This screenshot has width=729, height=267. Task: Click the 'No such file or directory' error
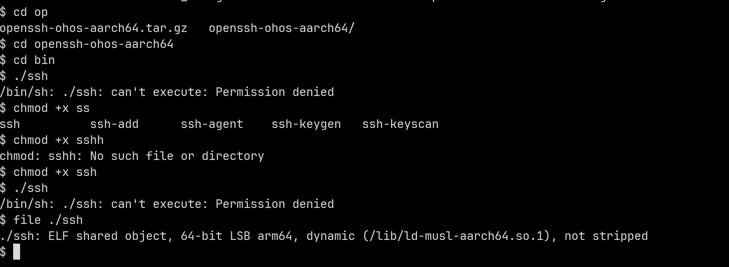pyautogui.click(x=177, y=156)
